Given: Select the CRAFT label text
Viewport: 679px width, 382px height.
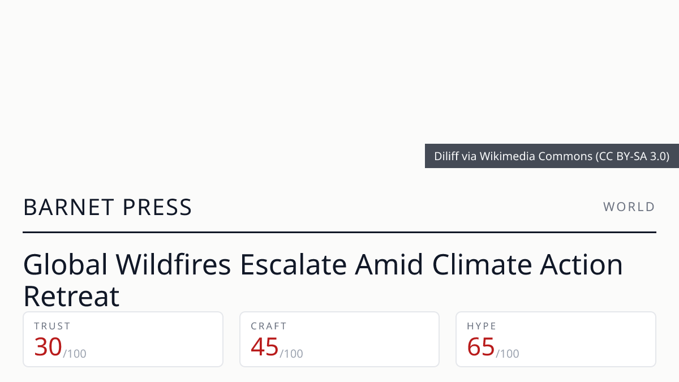Looking at the screenshot, I should click(x=269, y=326).
